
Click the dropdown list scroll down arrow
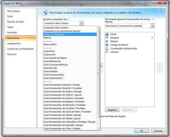pyautogui.click(x=98, y=128)
